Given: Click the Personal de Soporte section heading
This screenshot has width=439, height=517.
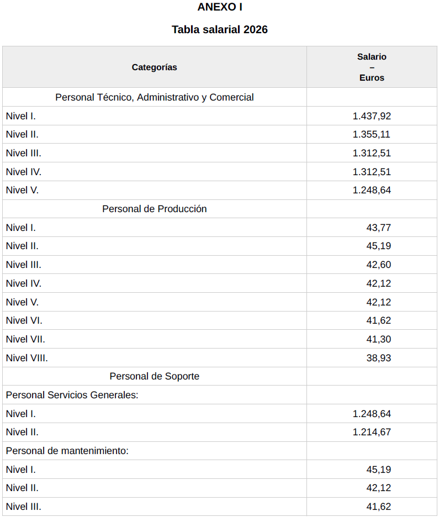Looking at the screenshot, I should point(154,376).
